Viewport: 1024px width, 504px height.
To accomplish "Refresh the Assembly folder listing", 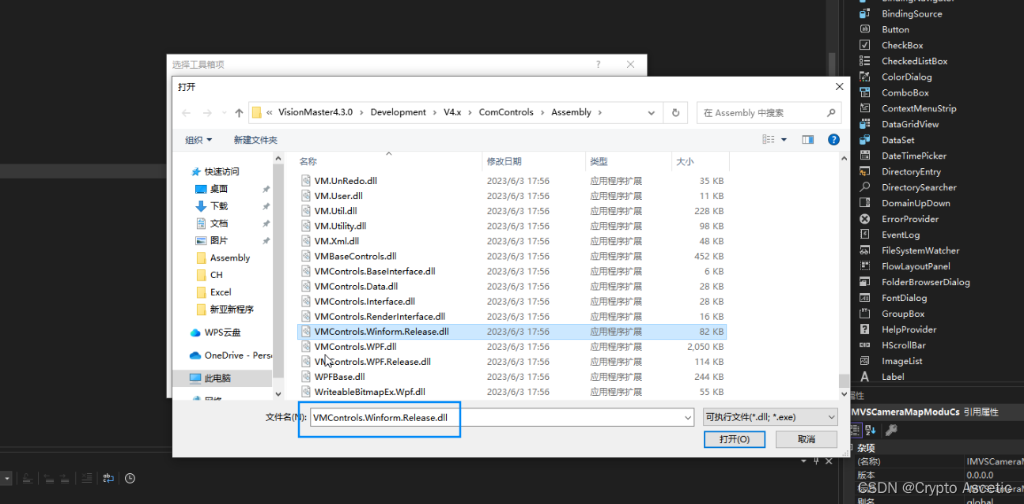I will point(675,113).
